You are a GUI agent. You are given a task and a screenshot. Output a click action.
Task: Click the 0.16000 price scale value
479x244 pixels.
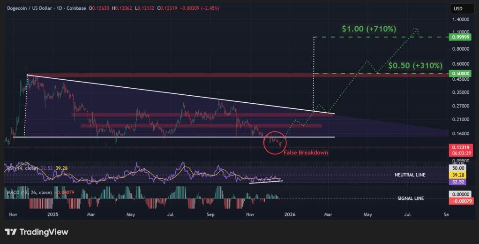[461, 134]
